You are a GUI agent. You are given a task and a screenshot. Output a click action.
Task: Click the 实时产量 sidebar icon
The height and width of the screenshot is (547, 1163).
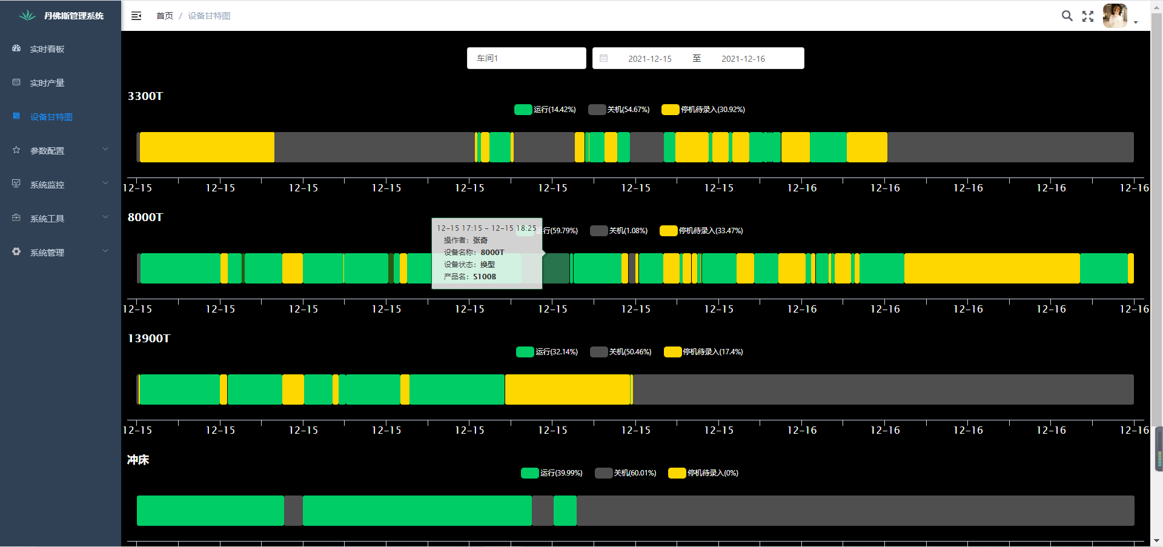(x=16, y=82)
